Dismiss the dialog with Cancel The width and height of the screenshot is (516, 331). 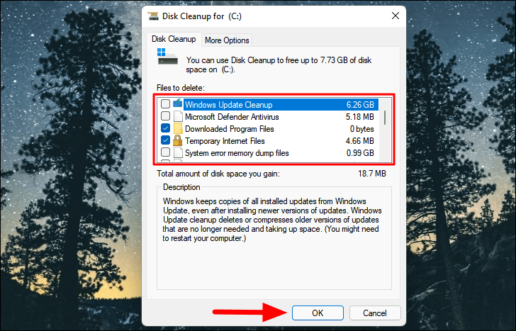375,313
